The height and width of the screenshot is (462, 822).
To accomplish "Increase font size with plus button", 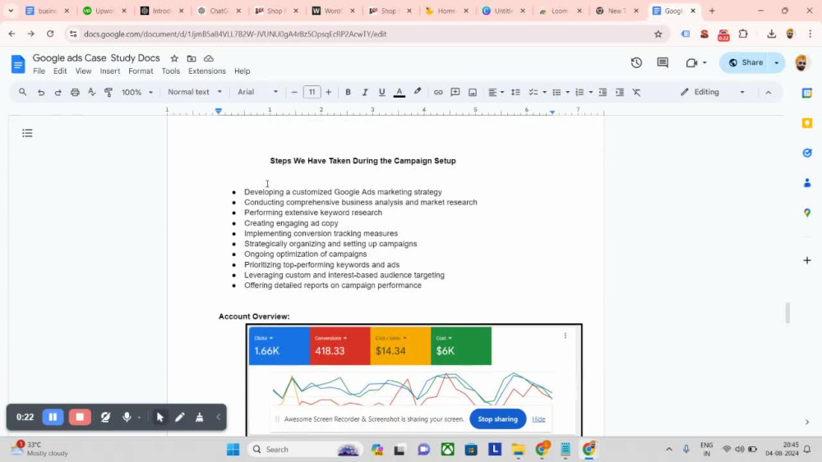I will point(329,92).
